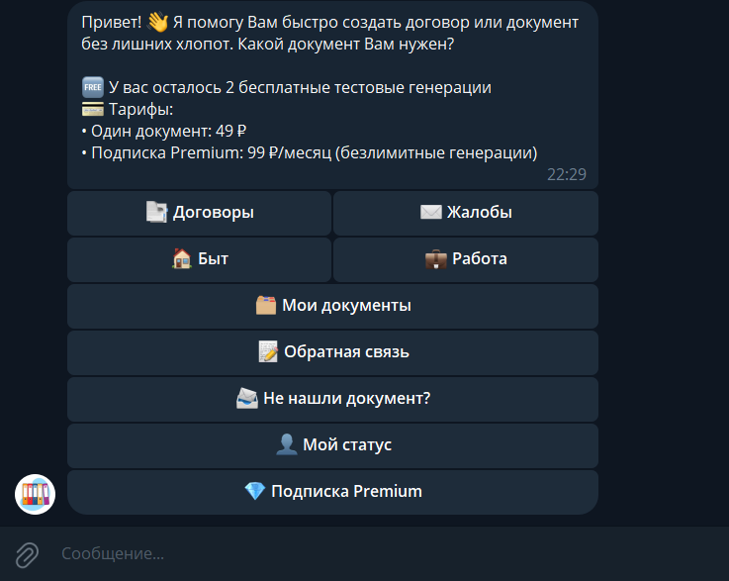Viewport: 729px width, 581px height.
Task: Click the paperclip attach file icon
Action: click(x=27, y=553)
